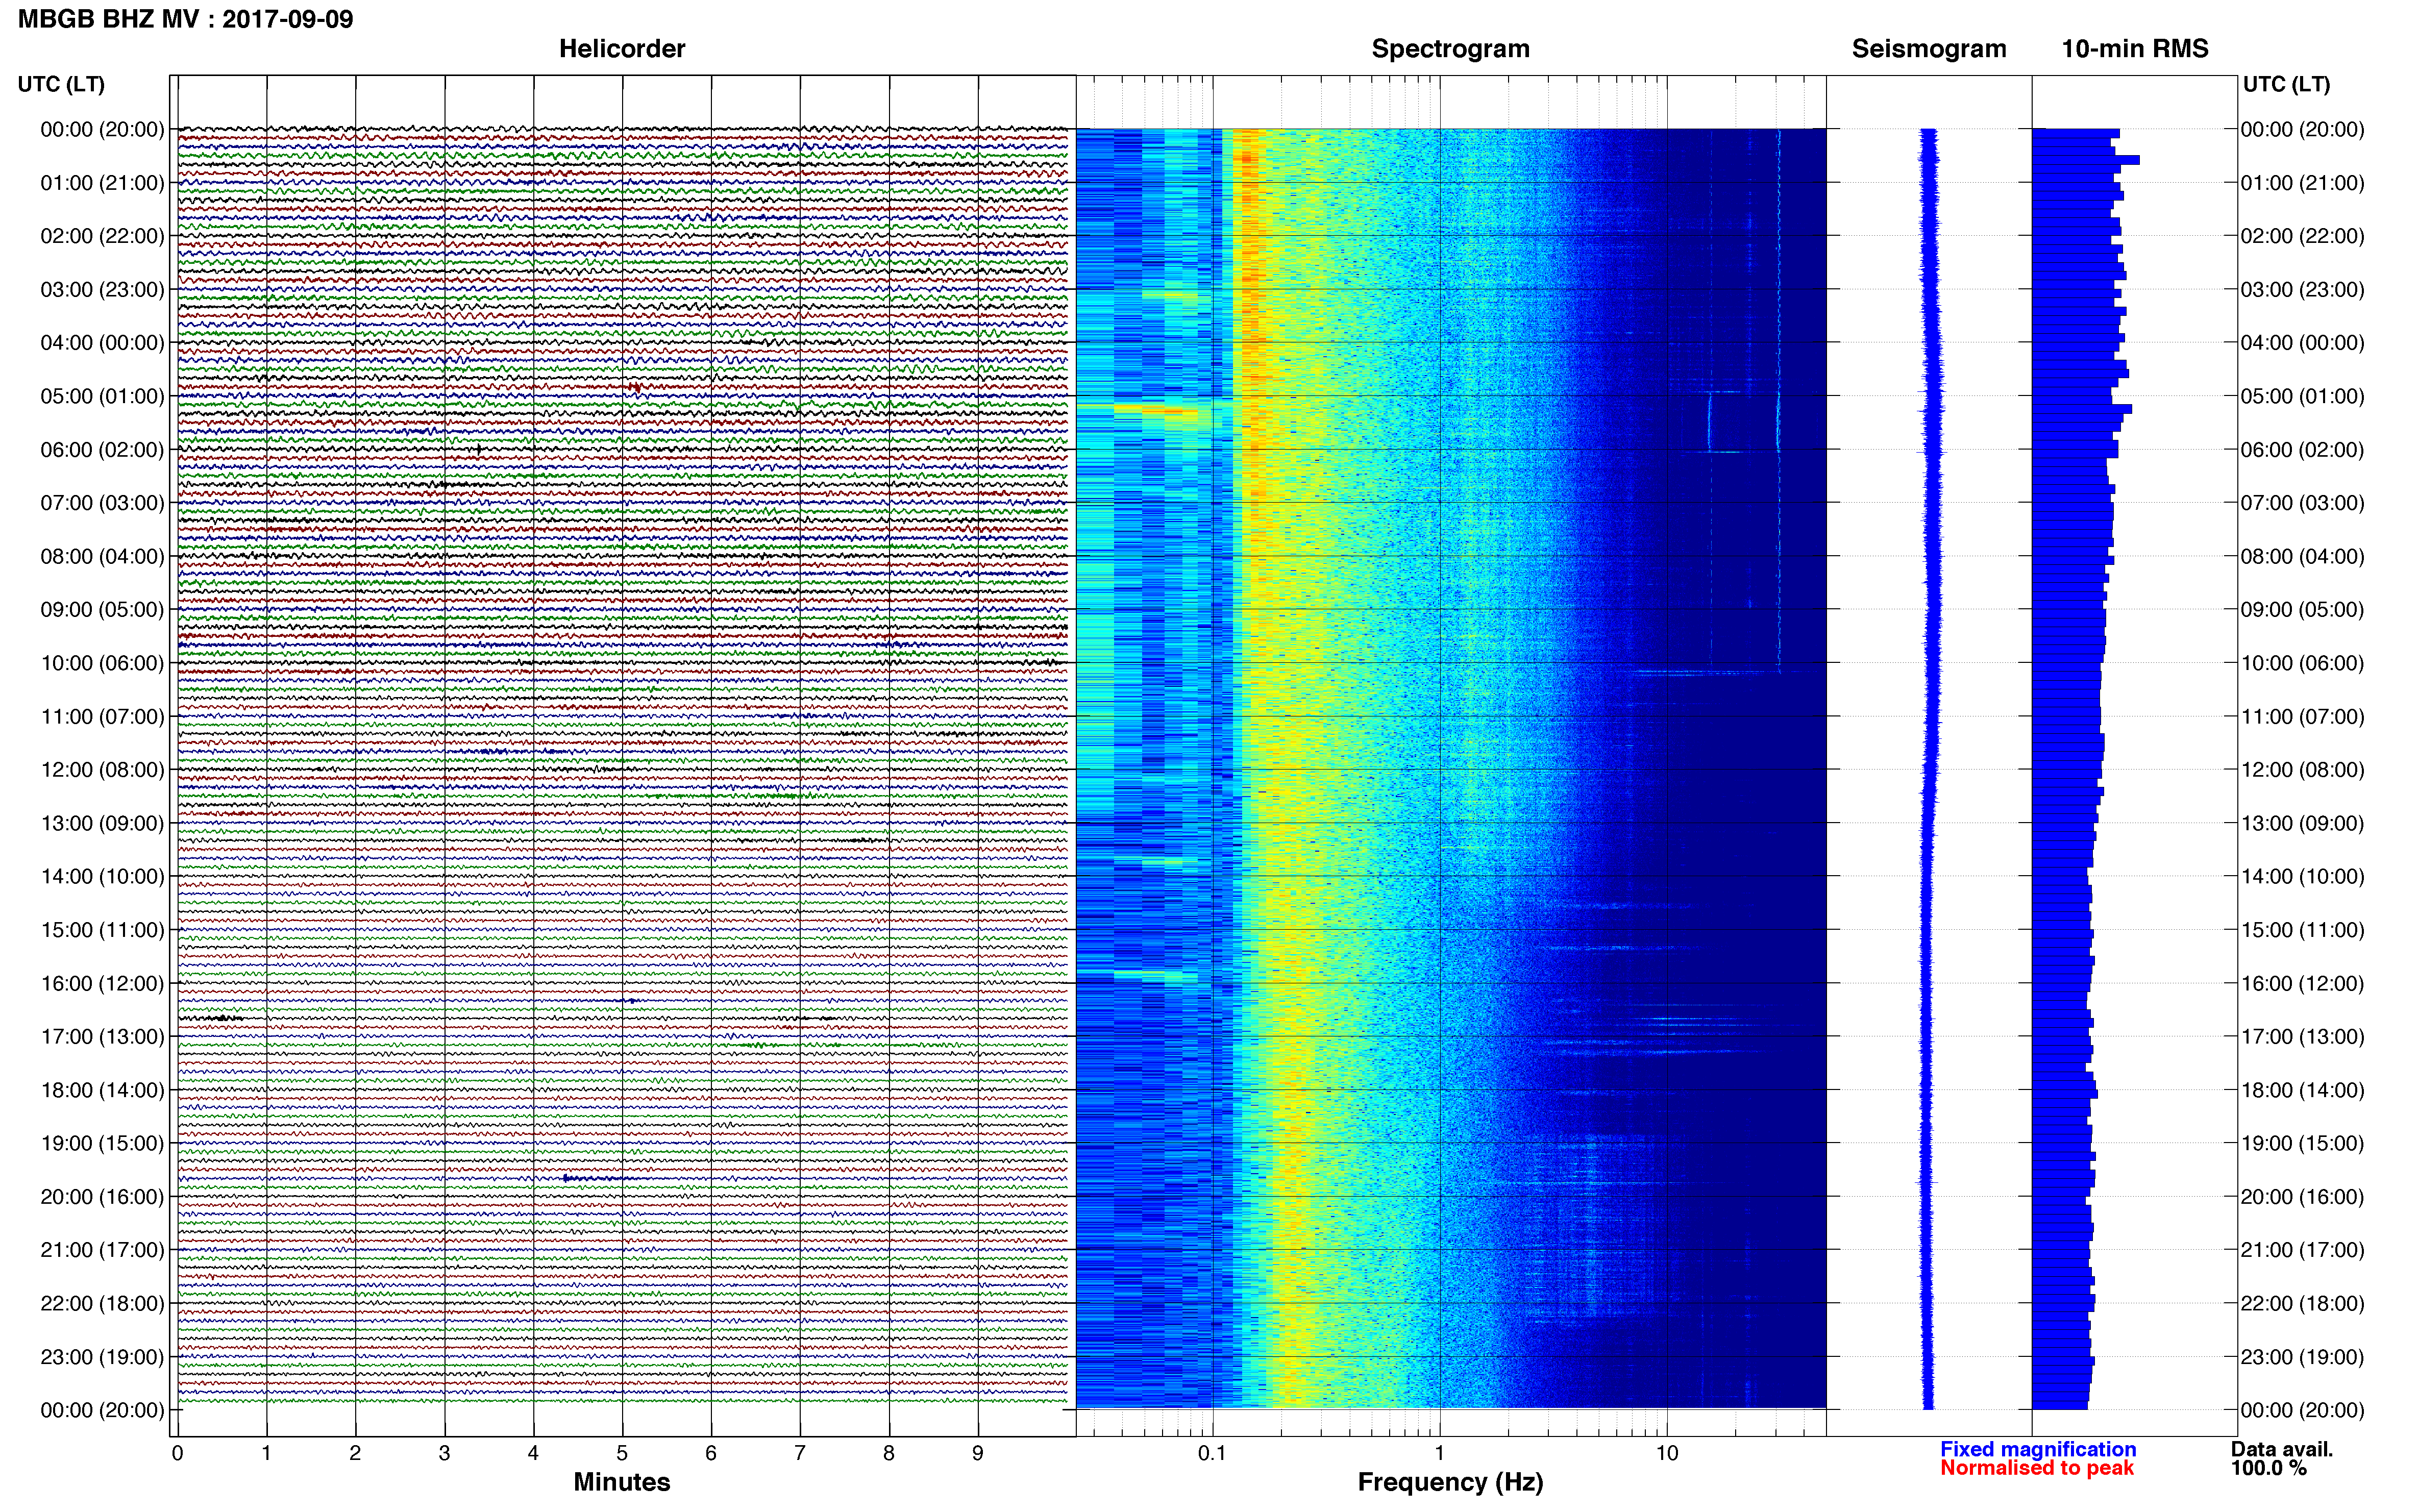This screenshot has width=2419, height=1512.
Task: Click the left '20:00 (16:00)' time label
Action: tap(102, 1197)
